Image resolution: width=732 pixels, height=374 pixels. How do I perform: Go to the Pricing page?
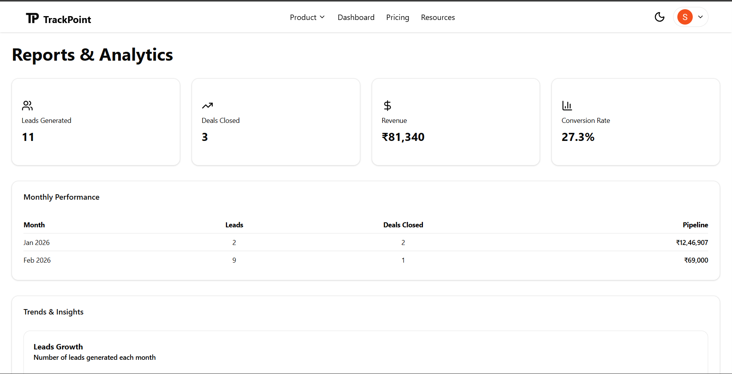(x=398, y=17)
